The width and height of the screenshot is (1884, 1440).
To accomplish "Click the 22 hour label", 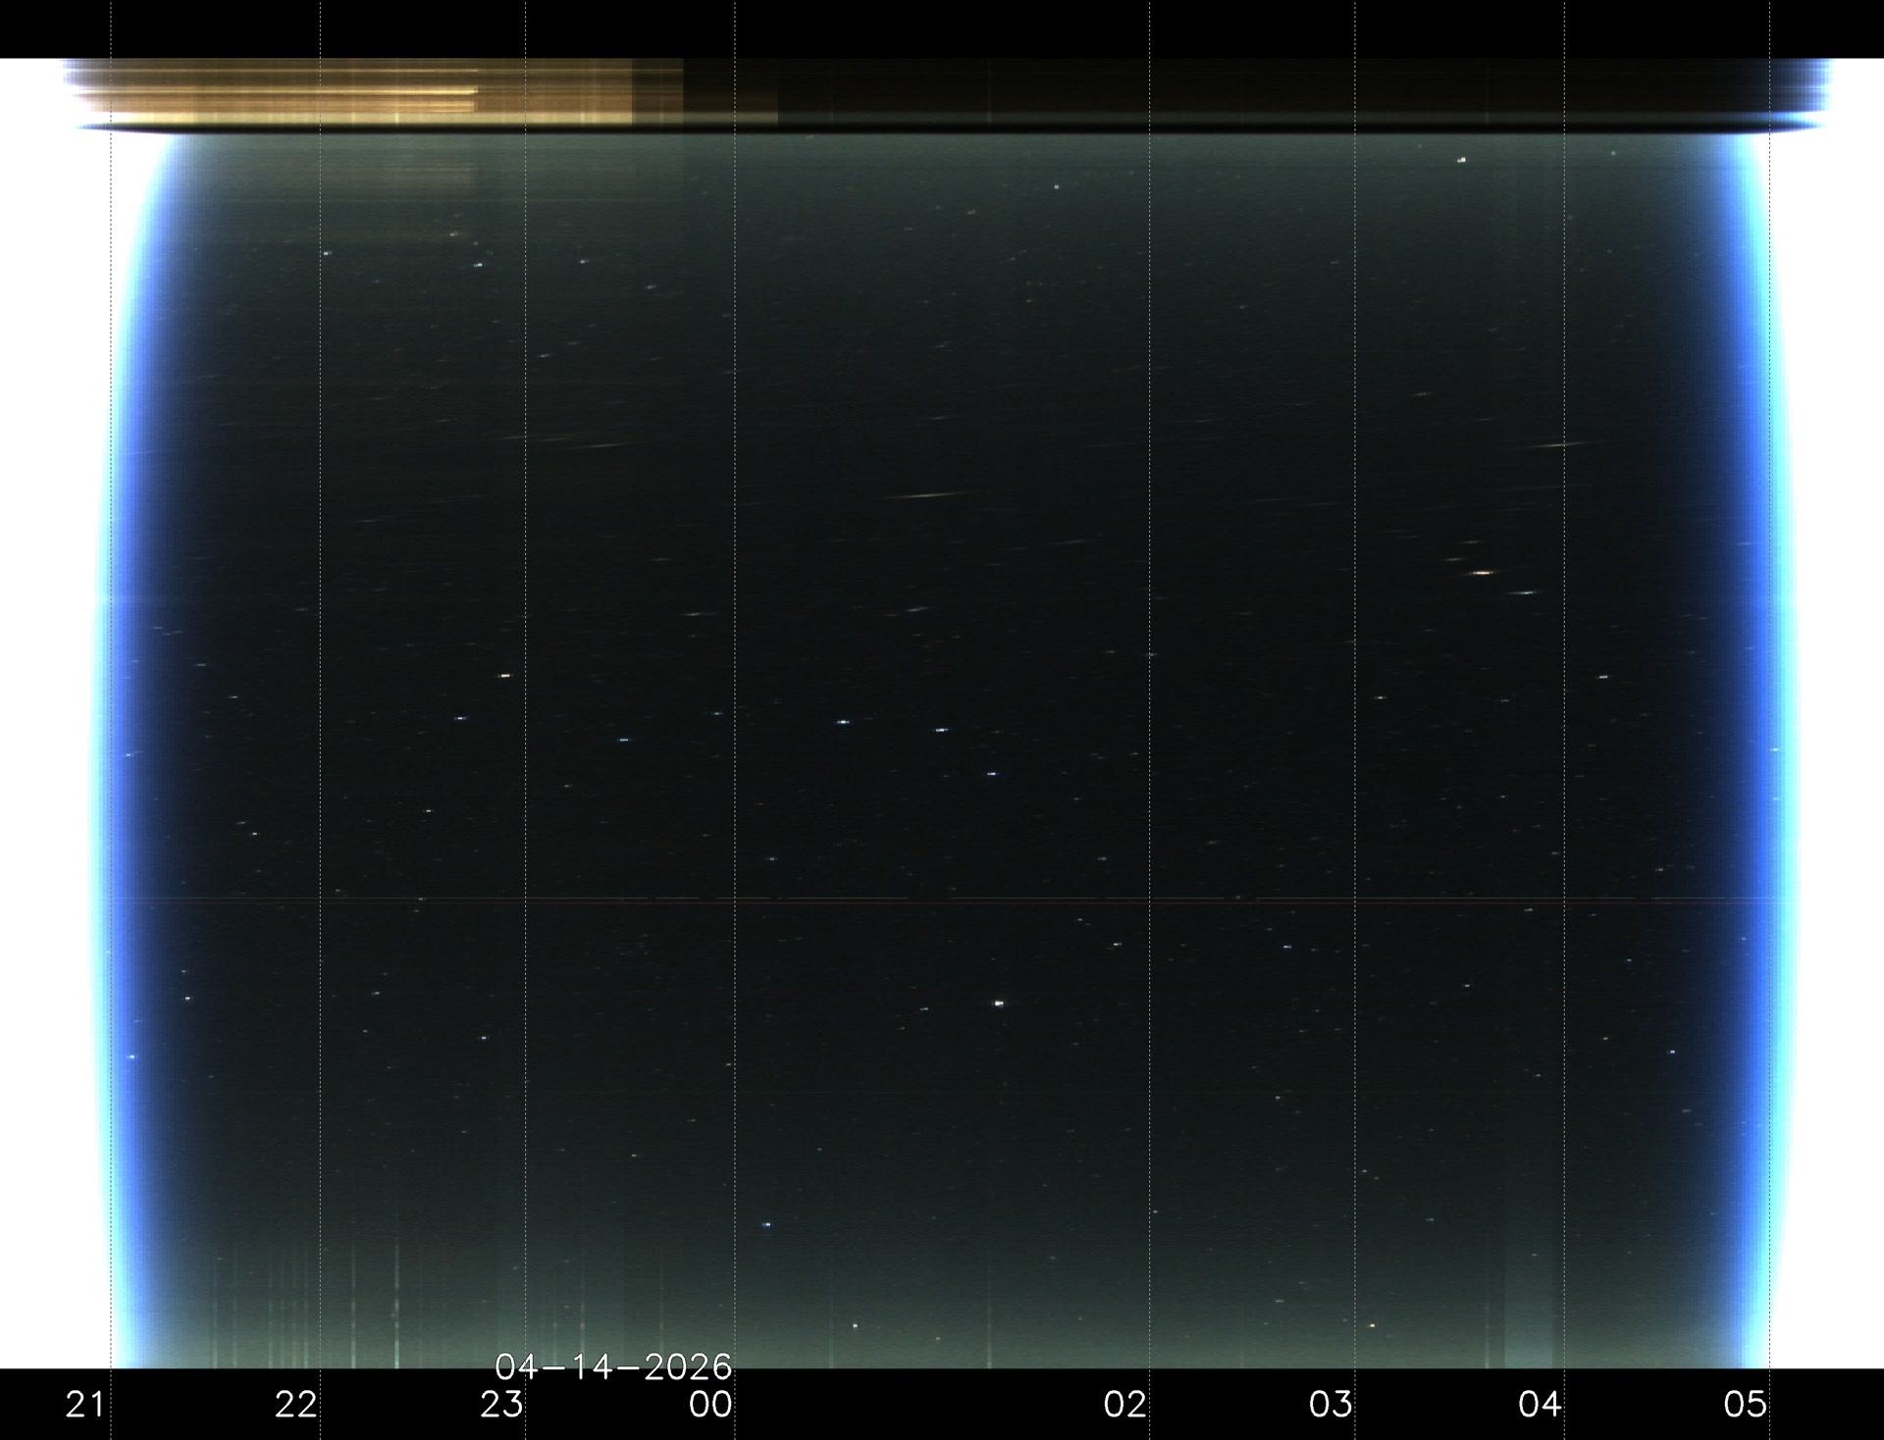I will coord(295,1405).
